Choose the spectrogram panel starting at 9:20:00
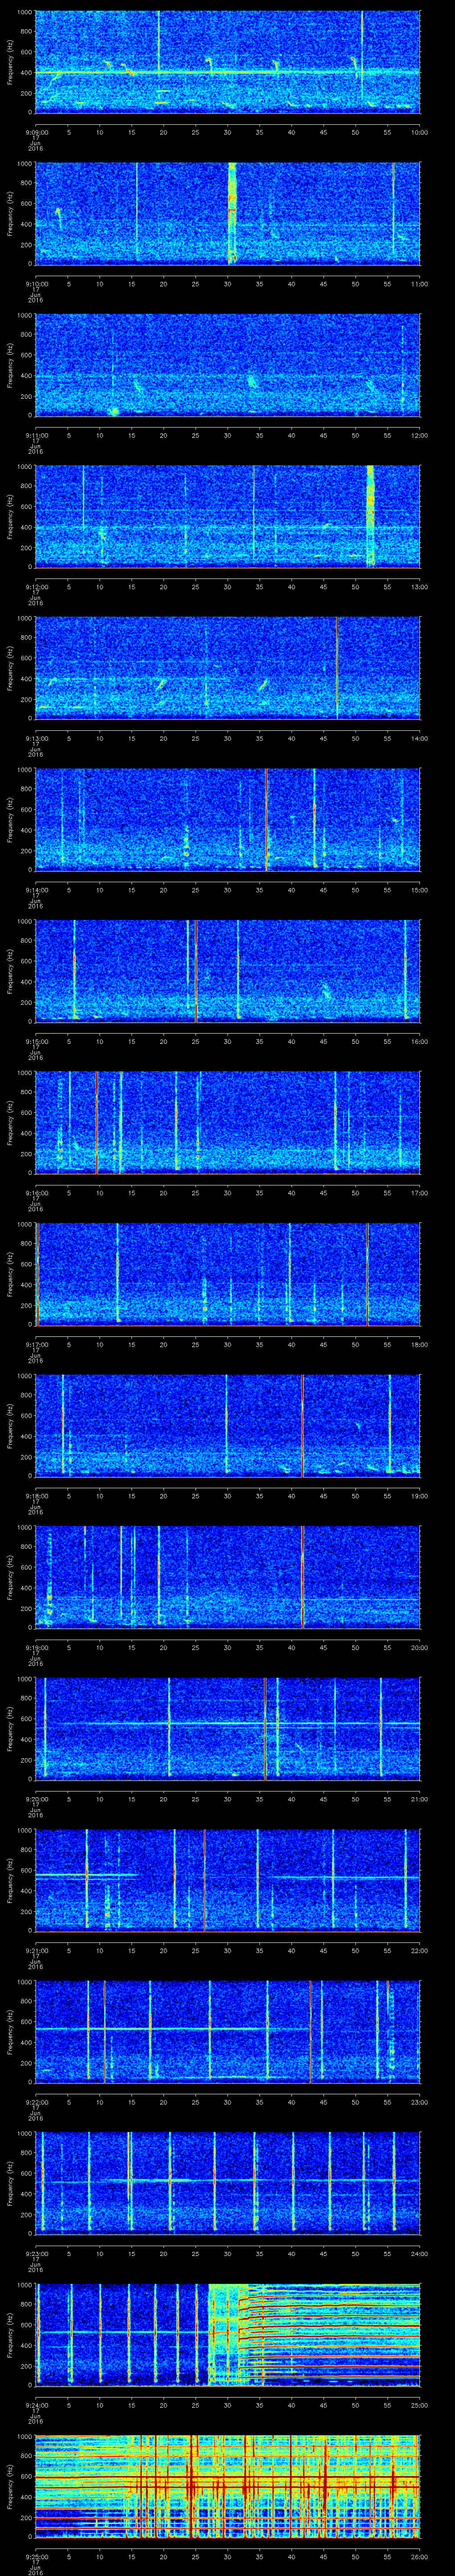Screen dimensions: 455x2576 tap(227, 1729)
